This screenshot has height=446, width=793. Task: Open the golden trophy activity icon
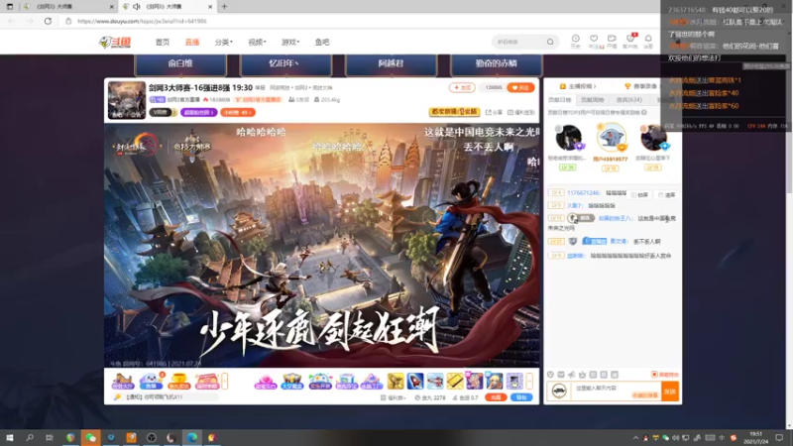(x=178, y=382)
